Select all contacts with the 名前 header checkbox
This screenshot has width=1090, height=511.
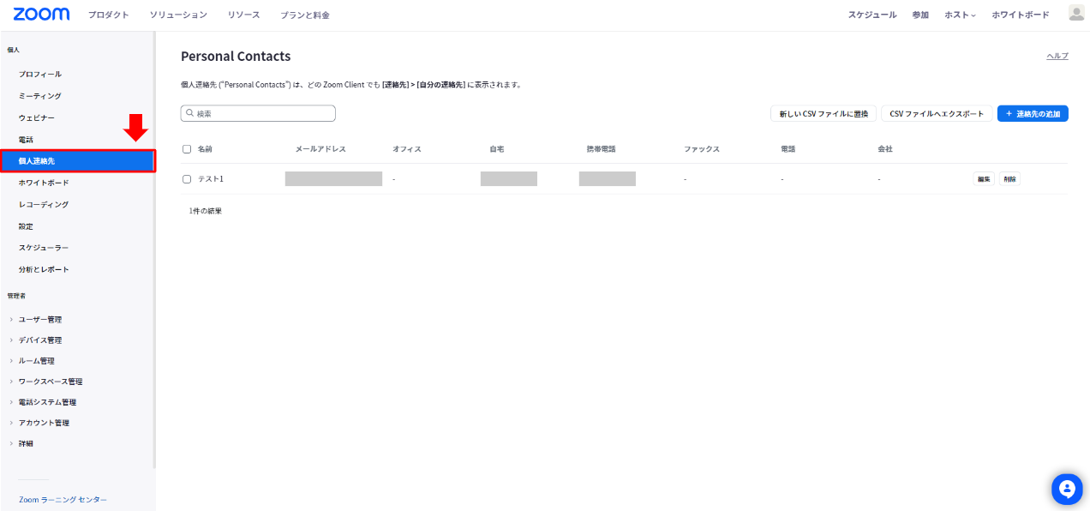click(187, 149)
